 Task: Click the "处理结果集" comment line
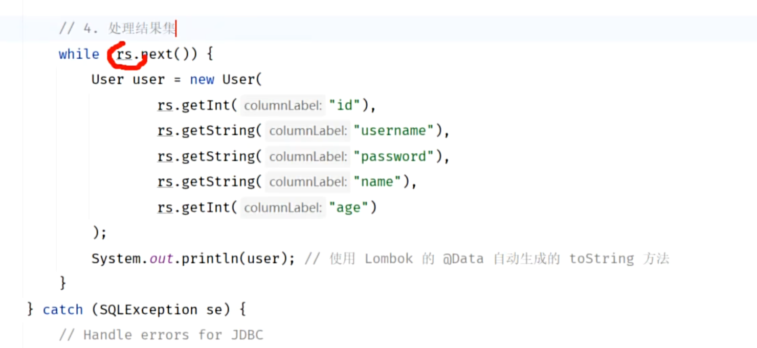pos(118,29)
